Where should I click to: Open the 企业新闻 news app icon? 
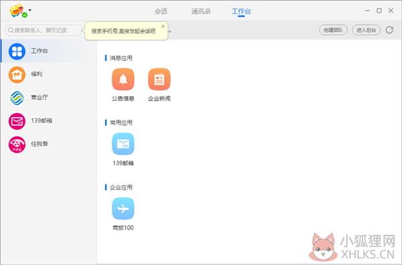tap(159, 79)
